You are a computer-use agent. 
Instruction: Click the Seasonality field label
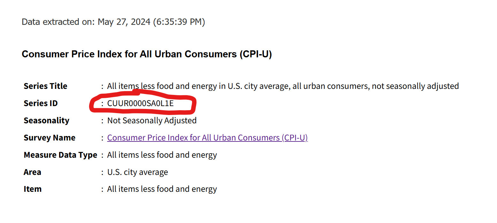click(46, 120)
